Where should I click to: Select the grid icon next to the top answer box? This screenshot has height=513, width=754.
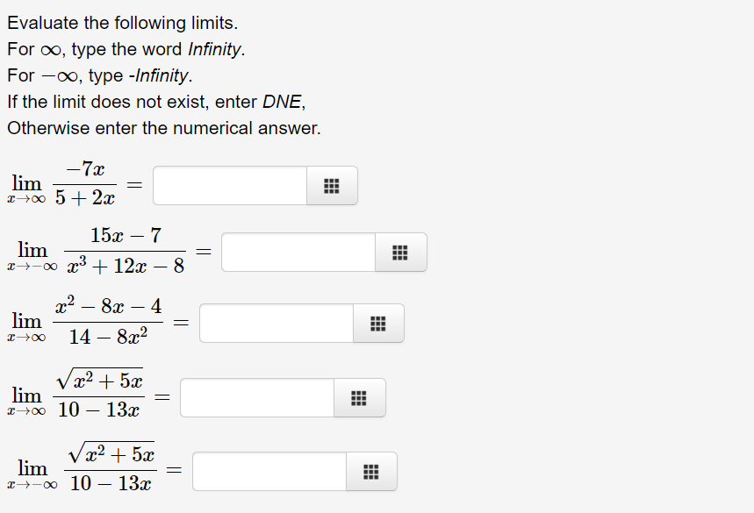click(331, 185)
